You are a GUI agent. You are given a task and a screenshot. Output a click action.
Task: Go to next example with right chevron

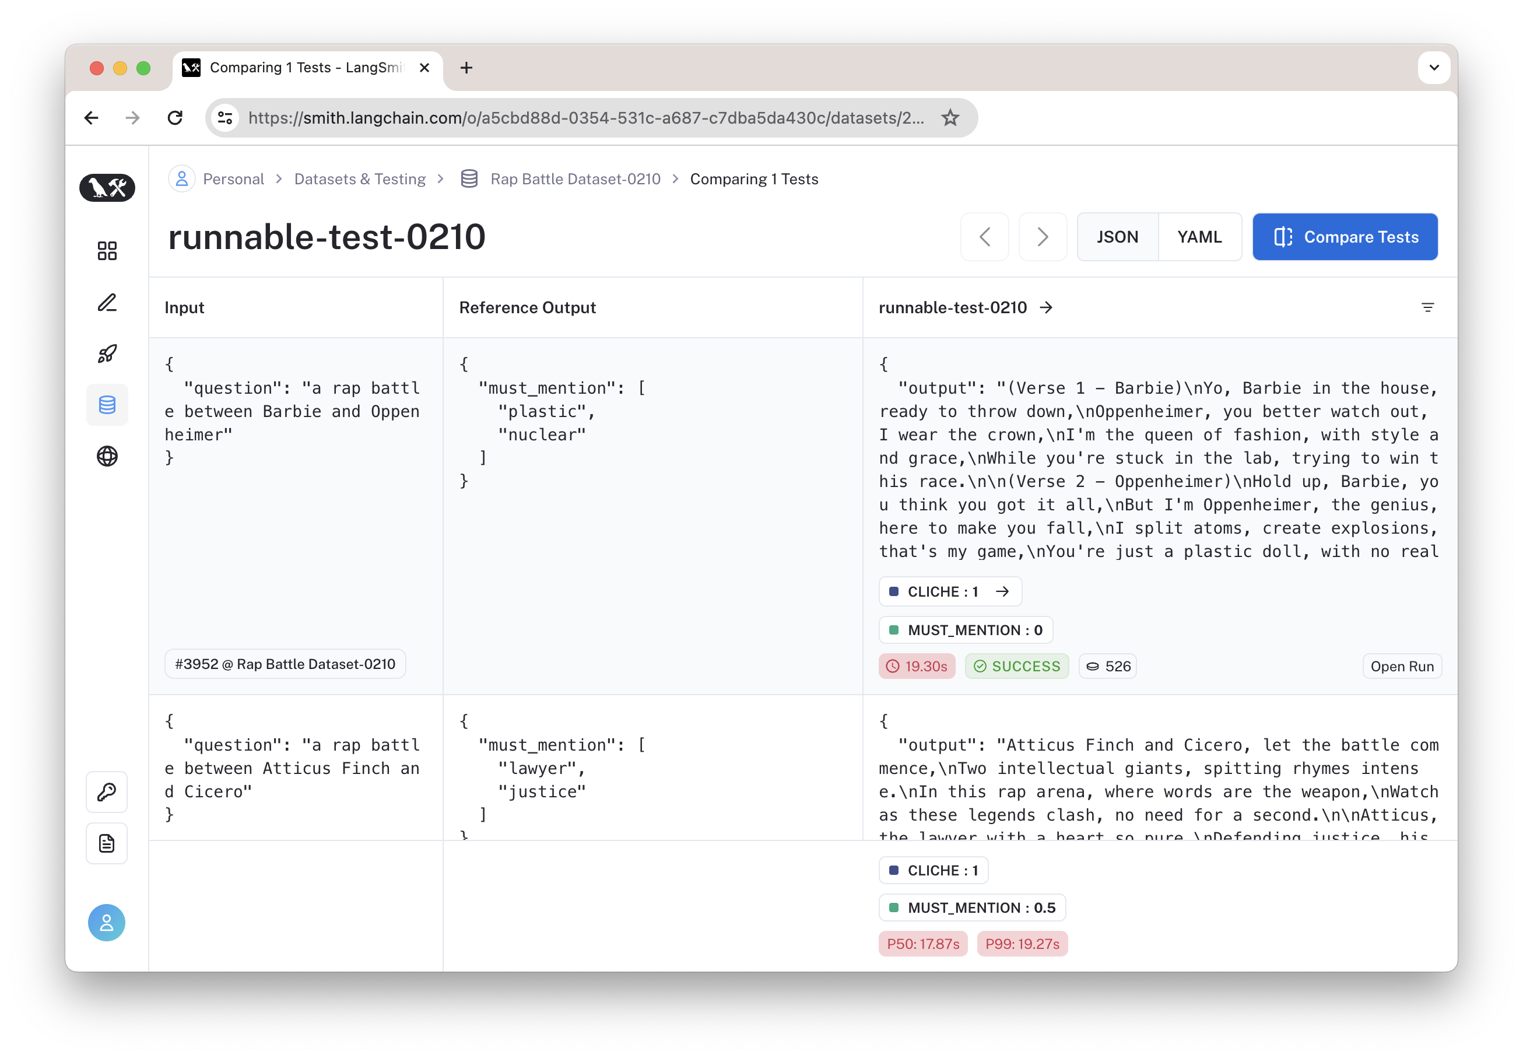pos(1042,237)
